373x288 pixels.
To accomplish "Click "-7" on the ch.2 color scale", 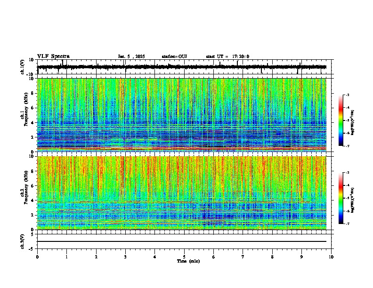I will pos(348,224).
